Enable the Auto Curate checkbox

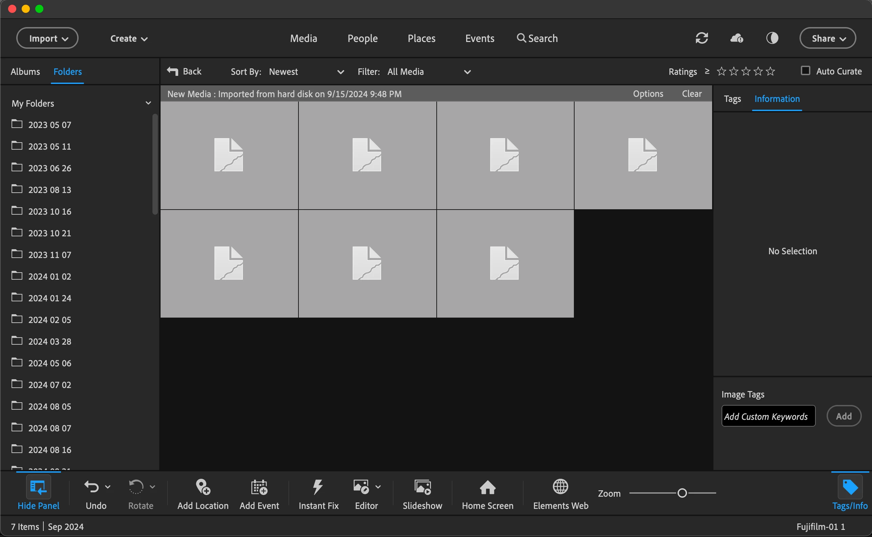805,71
